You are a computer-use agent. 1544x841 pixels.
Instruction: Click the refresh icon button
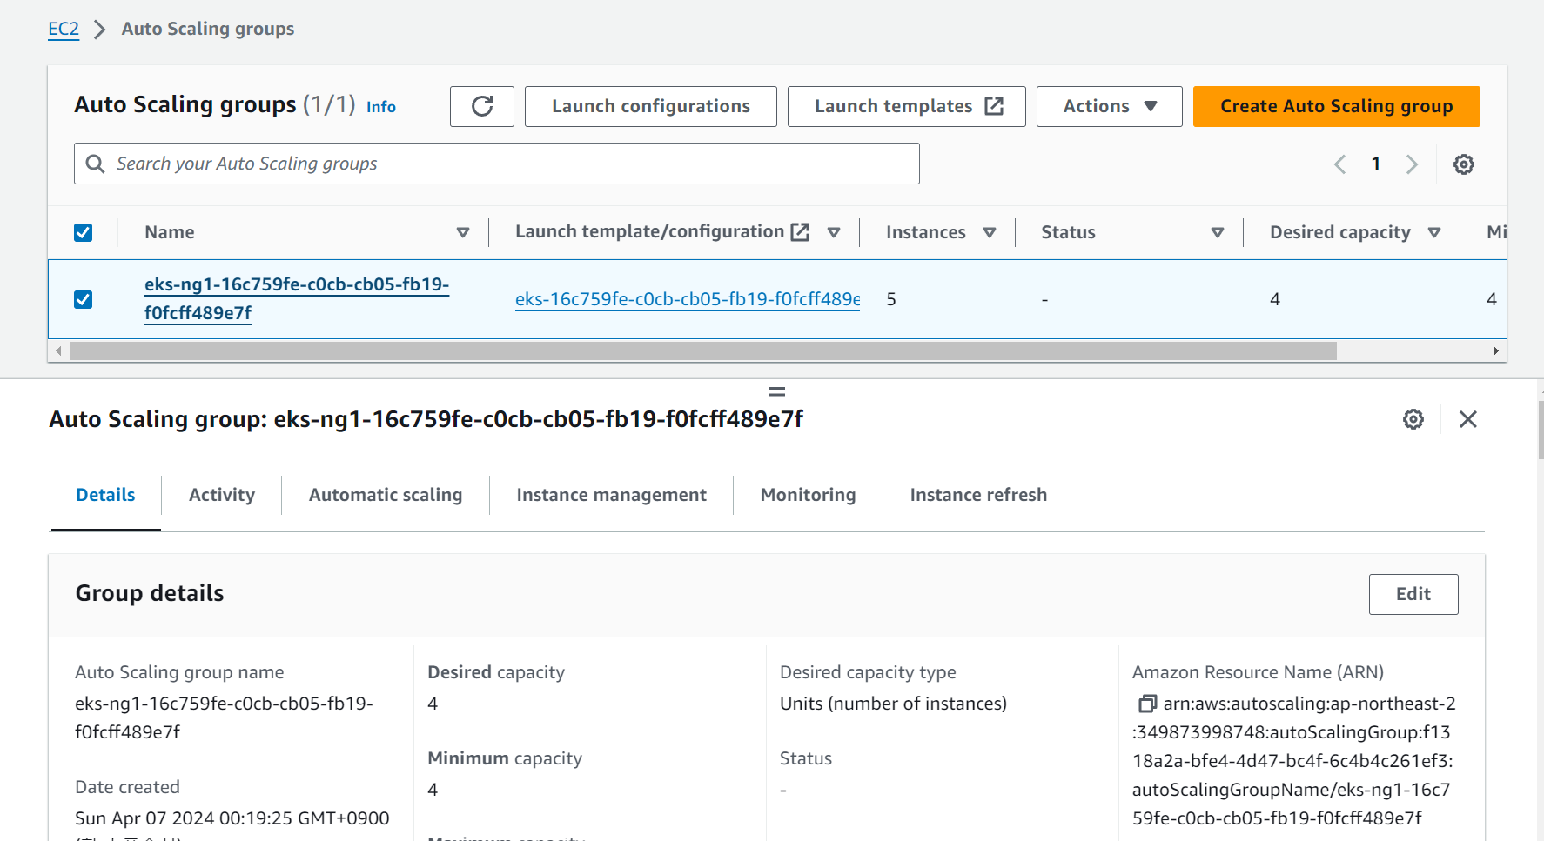click(482, 106)
